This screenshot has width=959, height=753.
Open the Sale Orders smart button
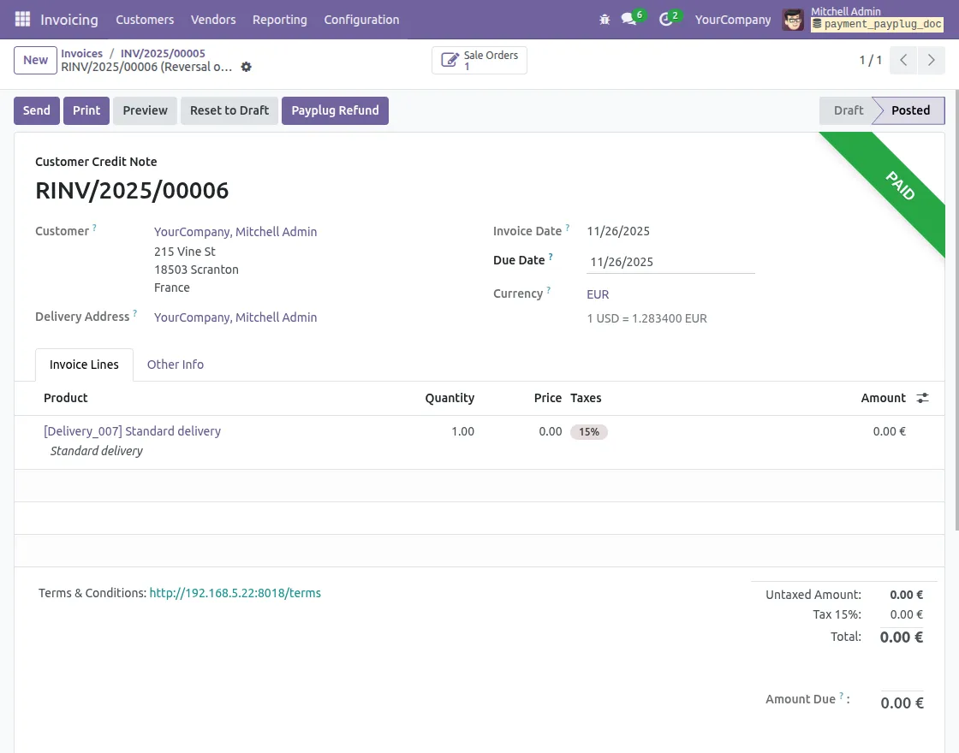click(479, 60)
